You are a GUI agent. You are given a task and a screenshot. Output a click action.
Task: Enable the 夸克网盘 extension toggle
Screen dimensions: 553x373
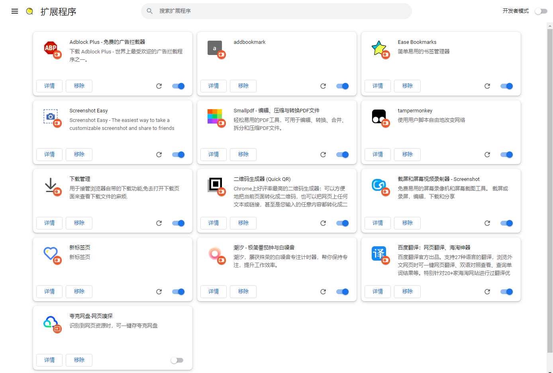pos(177,360)
